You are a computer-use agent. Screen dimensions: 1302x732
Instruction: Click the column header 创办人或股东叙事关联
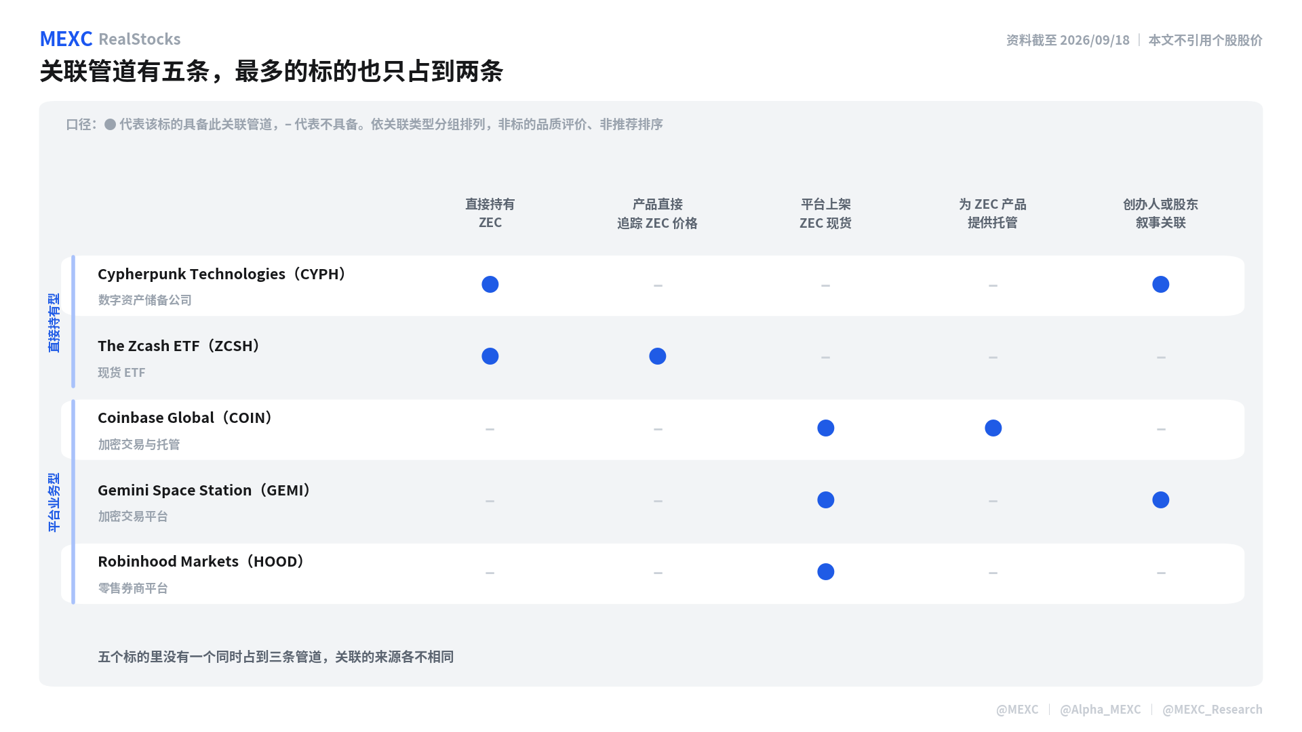pos(1160,213)
